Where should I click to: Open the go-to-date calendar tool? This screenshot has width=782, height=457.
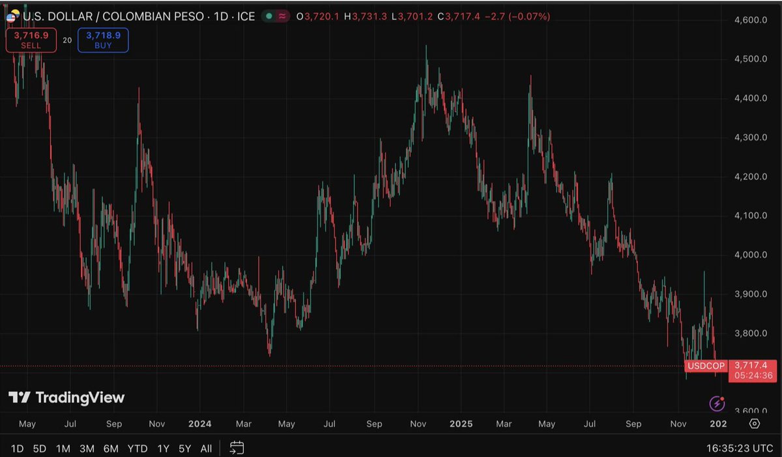237,449
